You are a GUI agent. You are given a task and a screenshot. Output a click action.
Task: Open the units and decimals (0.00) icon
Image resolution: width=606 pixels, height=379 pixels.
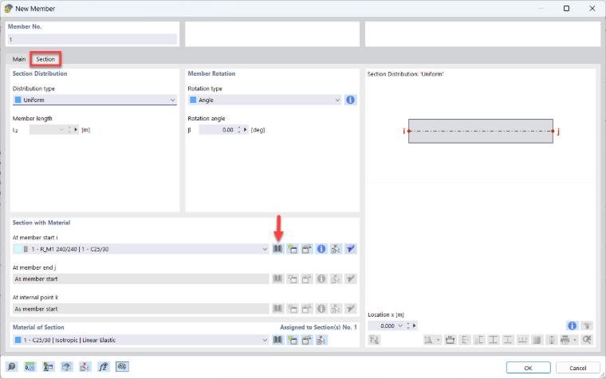30,366
